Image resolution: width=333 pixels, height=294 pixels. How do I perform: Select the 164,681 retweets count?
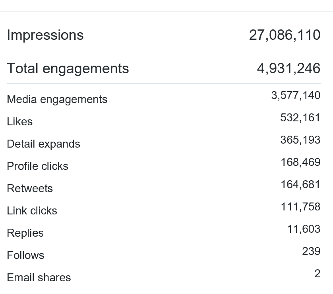[x=300, y=185]
